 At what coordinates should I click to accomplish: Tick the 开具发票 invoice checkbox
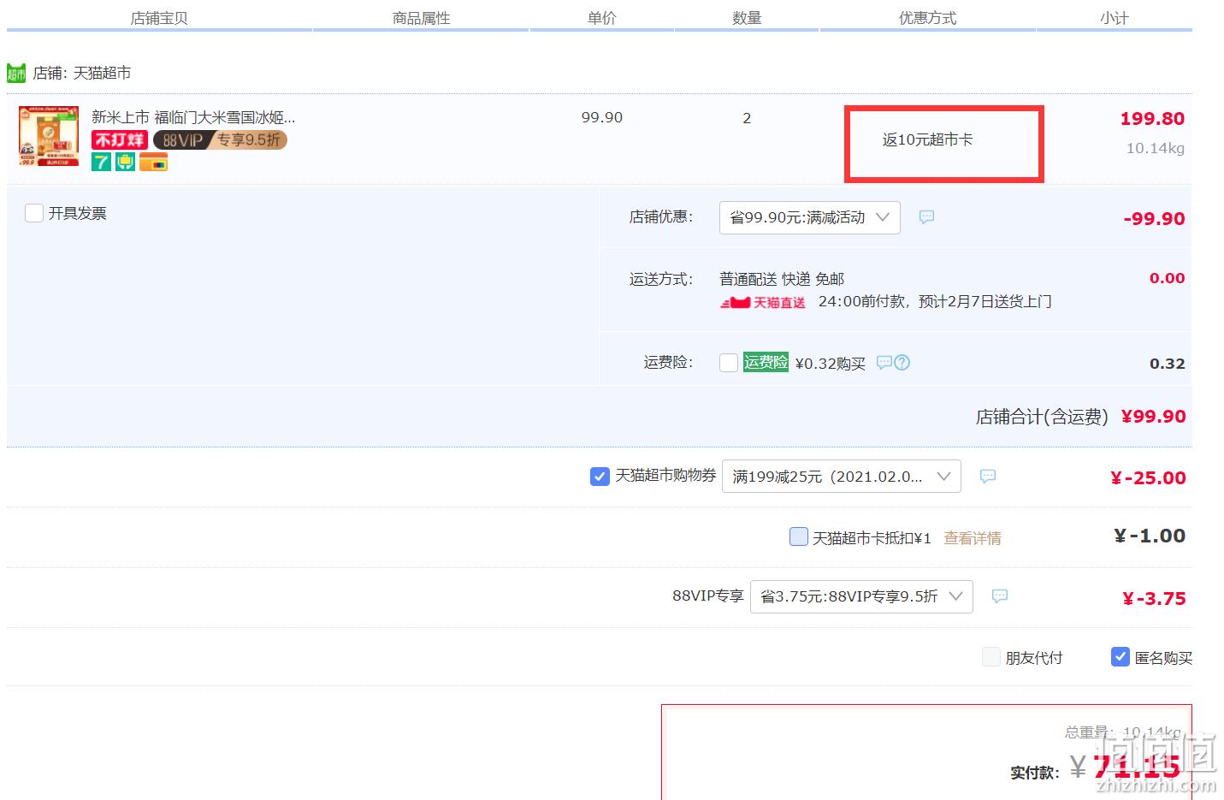pos(34,213)
